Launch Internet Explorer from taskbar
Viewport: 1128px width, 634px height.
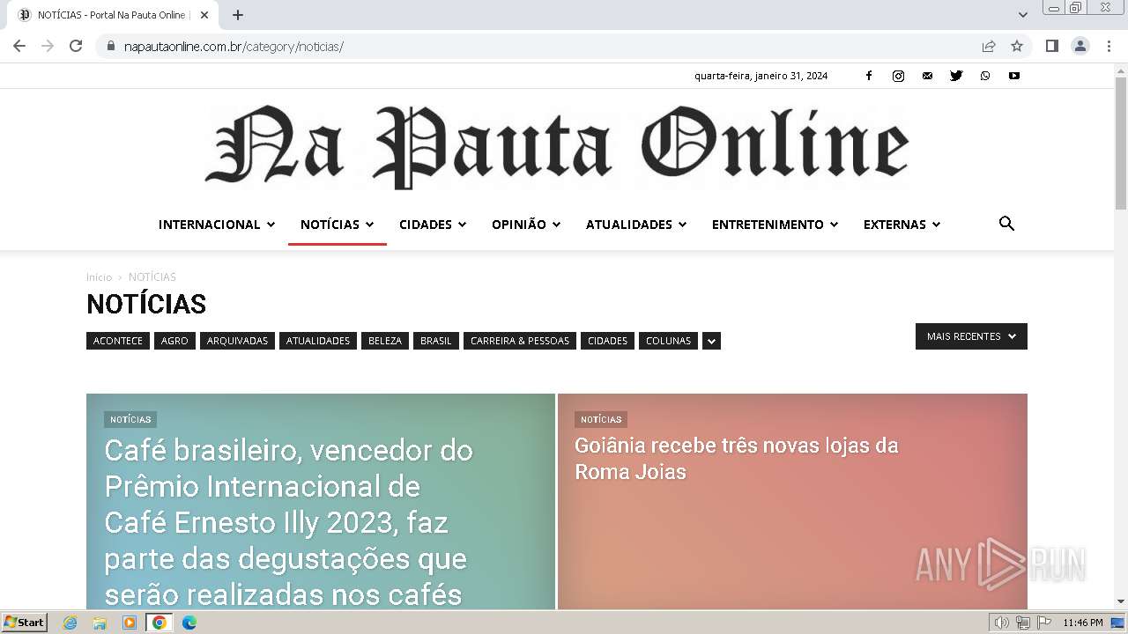point(70,623)
